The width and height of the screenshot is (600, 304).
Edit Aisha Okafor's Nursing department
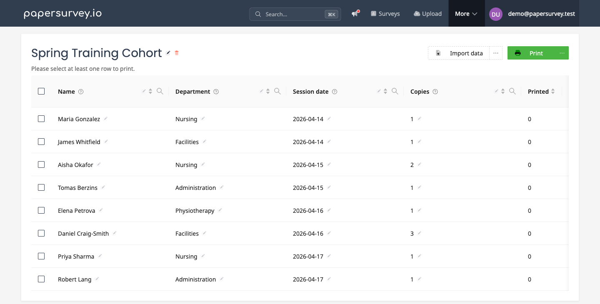click(x=203, y=164)
